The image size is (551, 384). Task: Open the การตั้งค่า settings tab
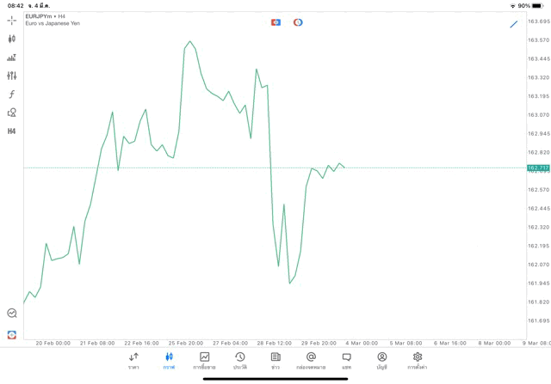tap(418, 361)
